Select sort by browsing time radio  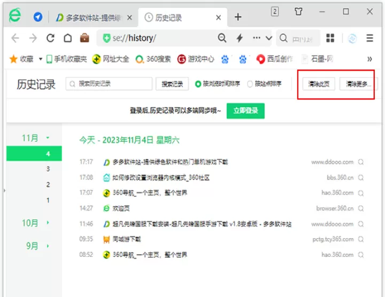(x=198, y=84)
